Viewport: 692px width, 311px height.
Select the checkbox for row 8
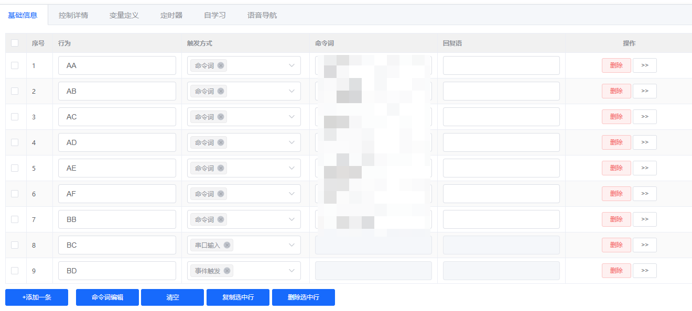(x=15, y=245)
